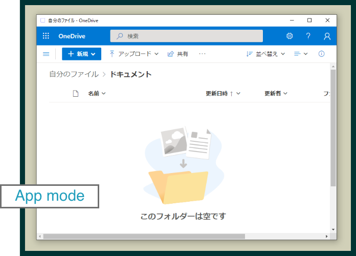Image resolution: width=356 pixels, height=256 pixels.
Task: Click into the 検索 search box
Action: coord(187,36)
